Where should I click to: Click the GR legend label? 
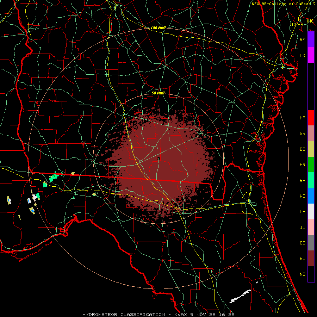coord(302,133)
